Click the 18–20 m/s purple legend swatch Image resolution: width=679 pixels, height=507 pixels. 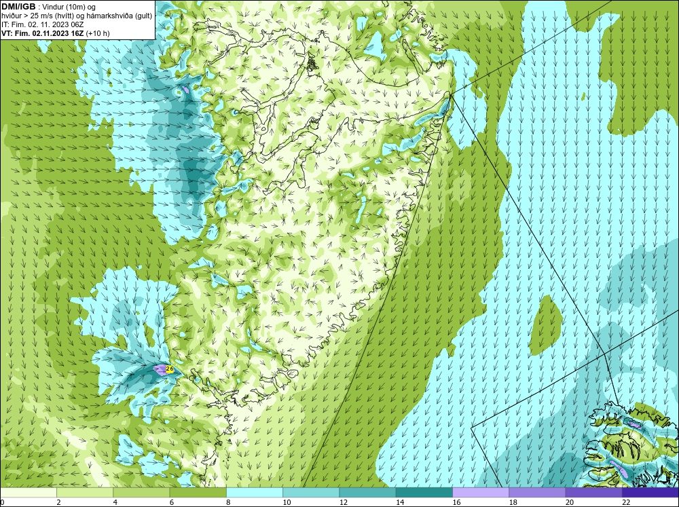click(537, 492)
